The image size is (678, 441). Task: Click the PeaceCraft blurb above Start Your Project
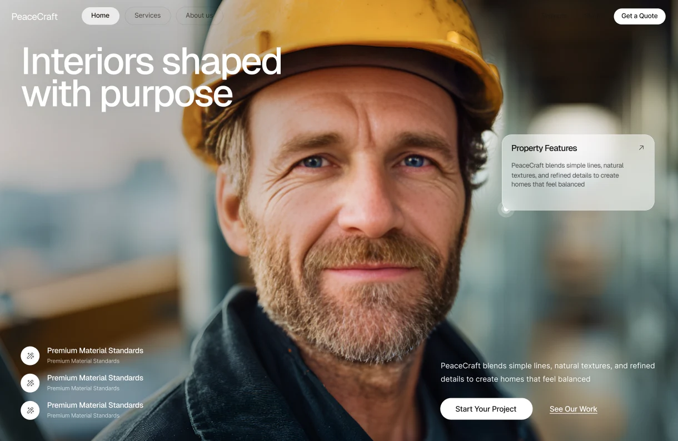[x=548, y=372]
